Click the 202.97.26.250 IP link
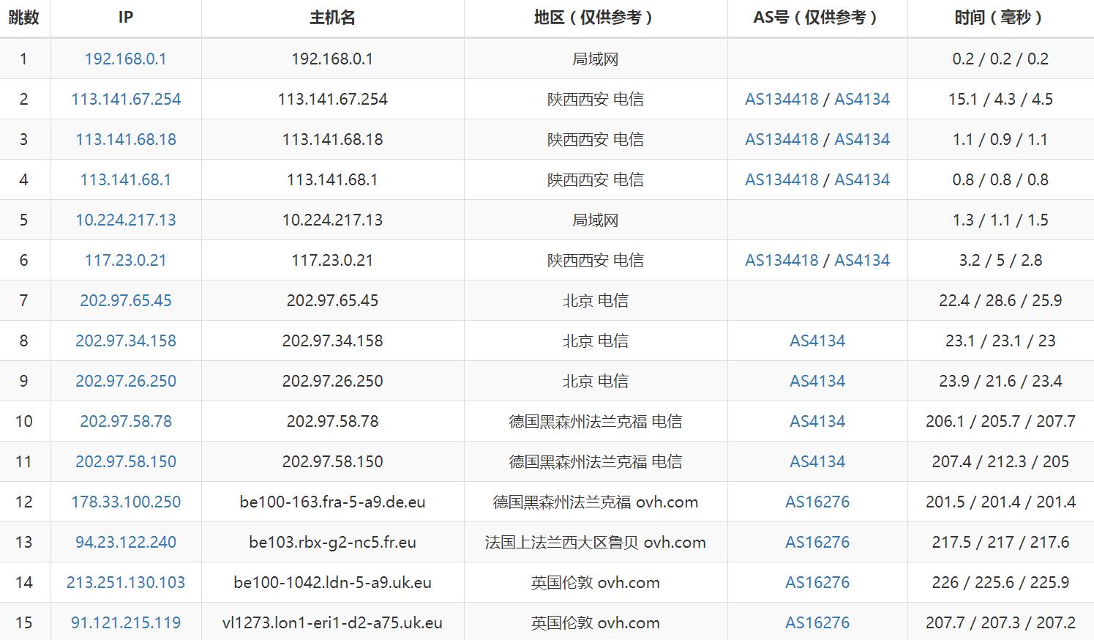1094x640 pixels. [x=125, y=381]
